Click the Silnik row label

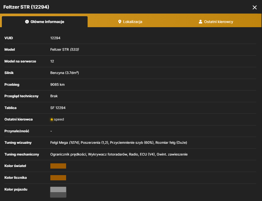point(9,73)
